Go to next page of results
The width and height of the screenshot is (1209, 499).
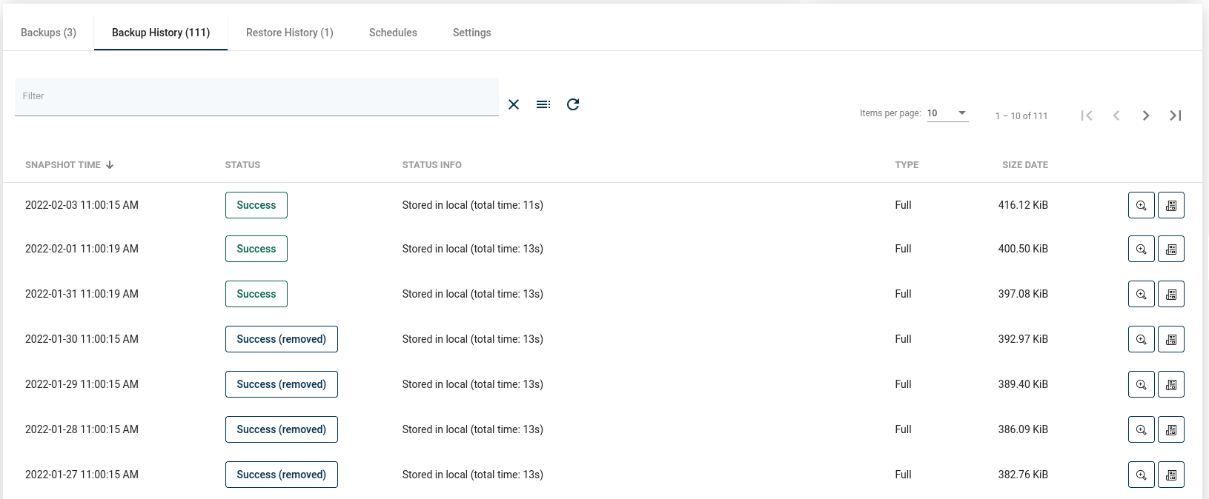[x=1146, y=115]
